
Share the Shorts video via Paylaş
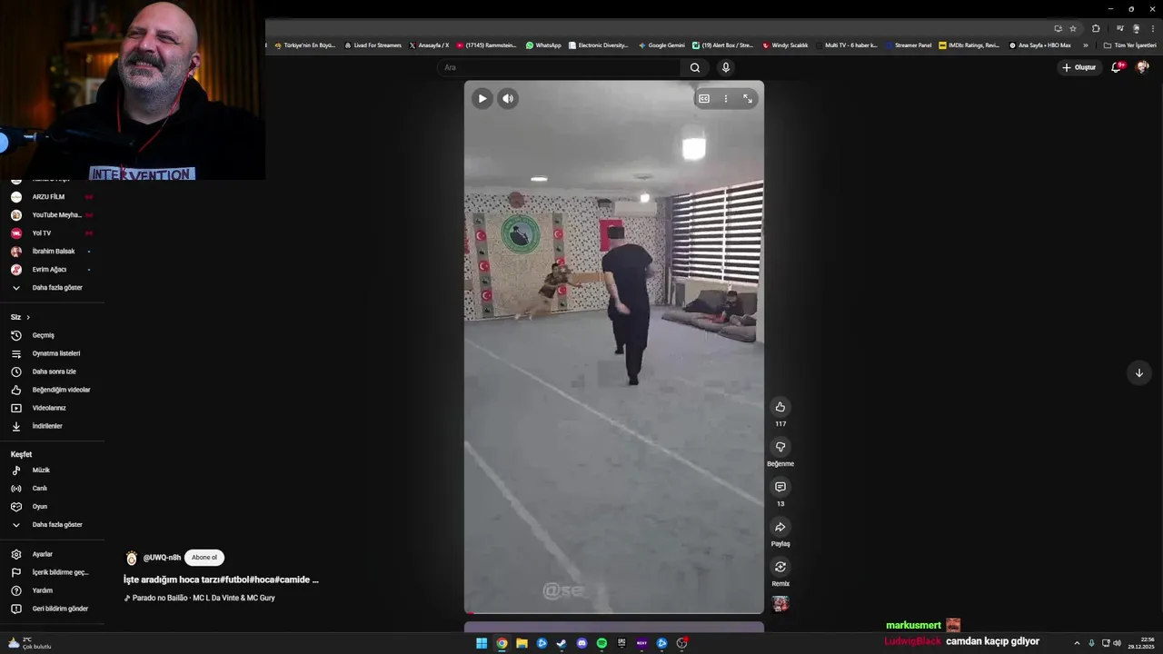coord(780,527)
